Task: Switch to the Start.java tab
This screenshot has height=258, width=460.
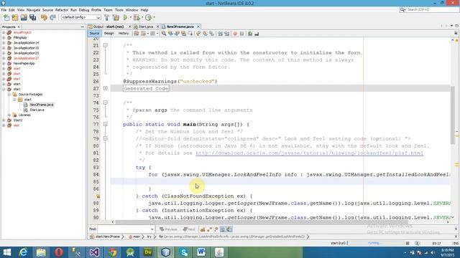Action: point(146,27)
